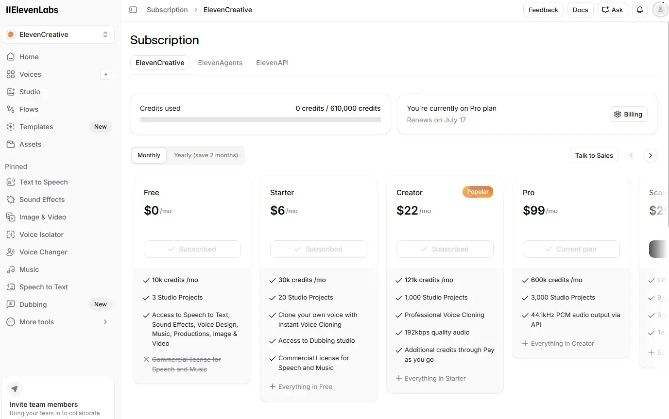This screenshot has height=419, width=669.
Task: Click the "Renews on July 17" text
Action: (x=436, y=120)
